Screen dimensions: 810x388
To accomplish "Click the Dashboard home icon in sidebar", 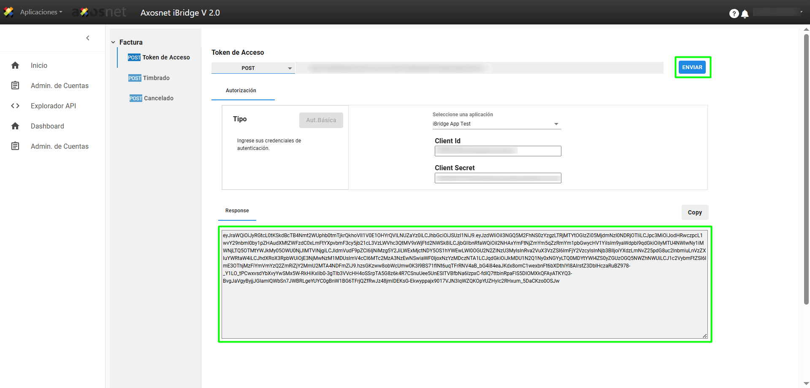I will (x=15, y=126).
